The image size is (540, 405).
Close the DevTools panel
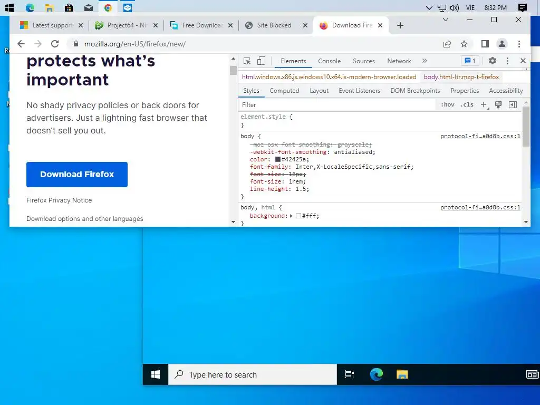coord(523,61)
